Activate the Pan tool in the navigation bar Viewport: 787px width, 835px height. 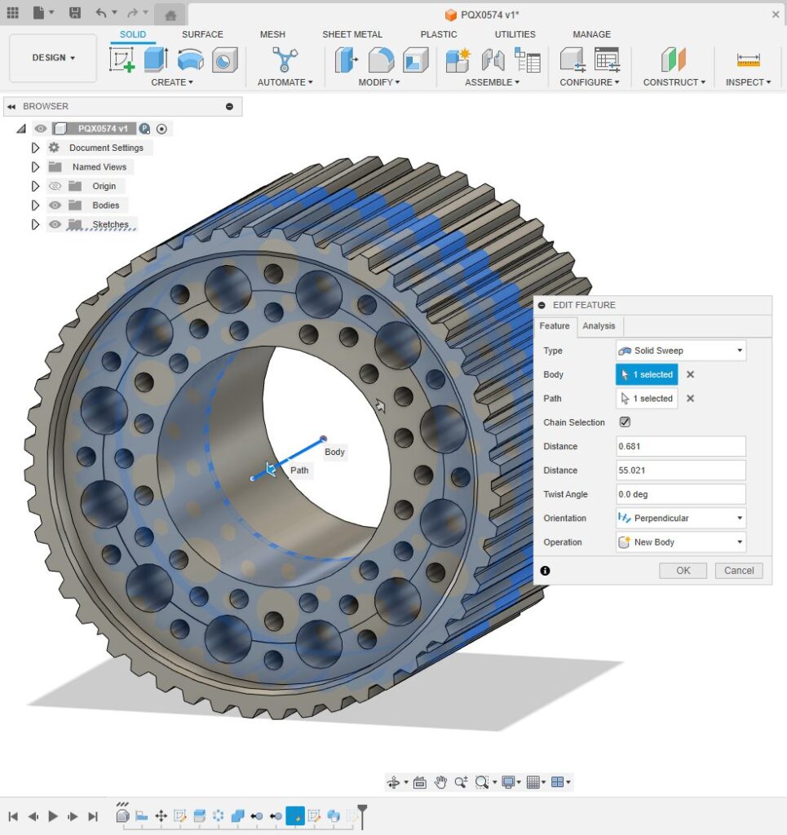[x=440, y=782]
